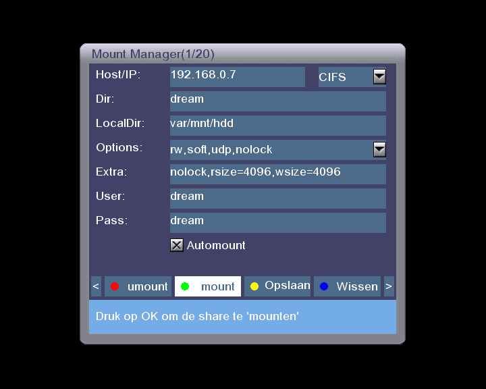Click the green mount button

(208, 286)
